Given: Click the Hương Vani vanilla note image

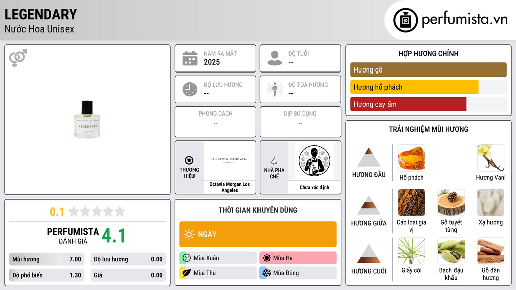Looking at the screenshot, I should click(x=491, y=158).
